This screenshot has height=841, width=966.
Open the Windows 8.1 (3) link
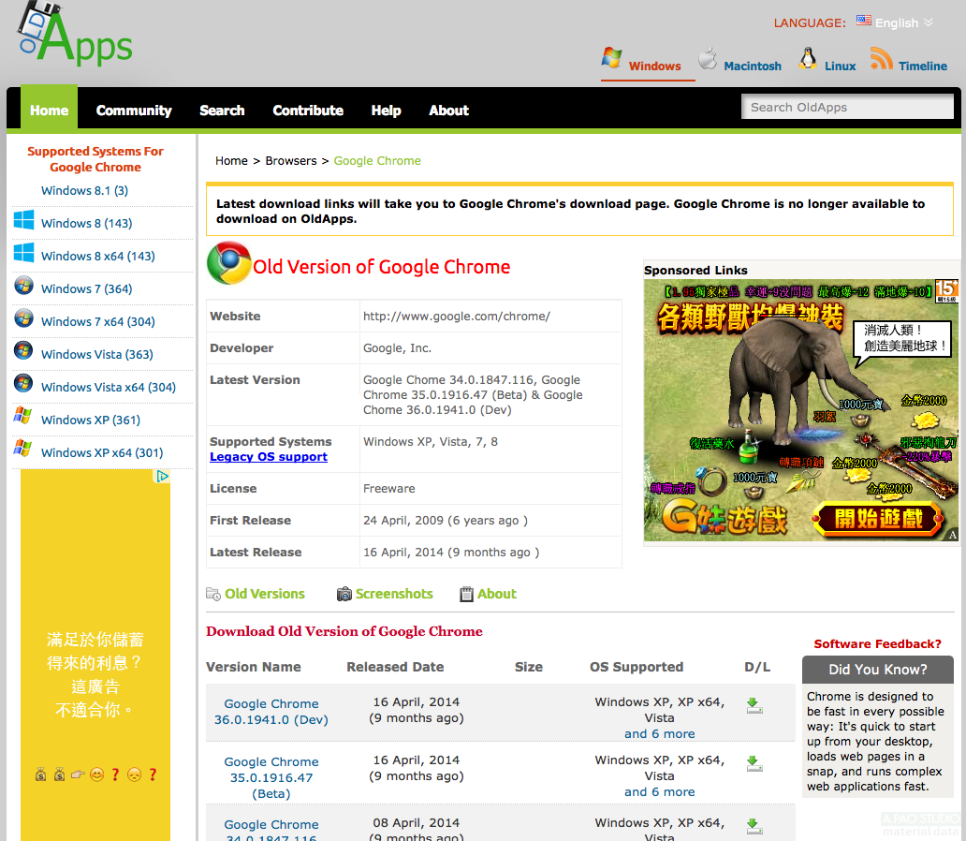84,190
